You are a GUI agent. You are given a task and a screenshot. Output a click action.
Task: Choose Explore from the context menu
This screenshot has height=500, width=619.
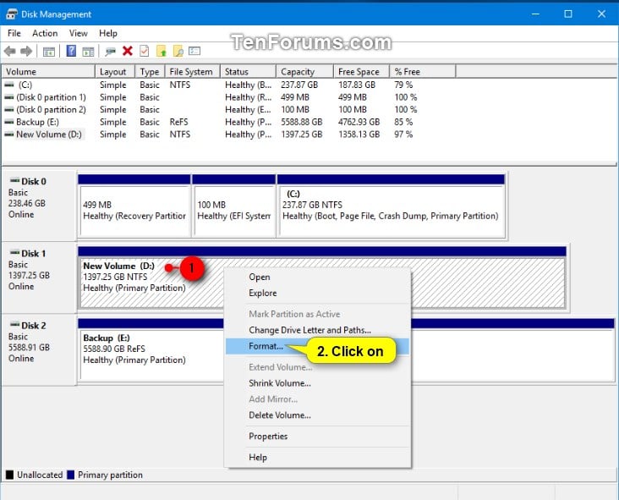pyautogui.click(x=318, y=293)
